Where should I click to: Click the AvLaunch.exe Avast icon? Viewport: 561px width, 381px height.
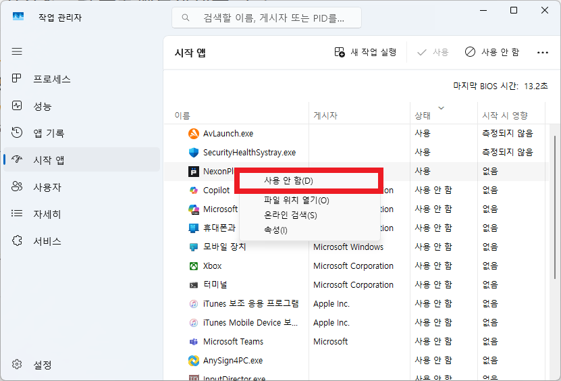(x=194, y=134)
